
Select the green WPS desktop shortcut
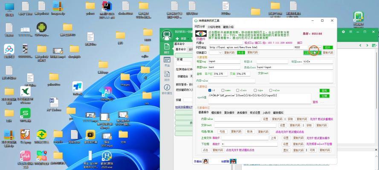pyautogui.click(x=25, y=115)
